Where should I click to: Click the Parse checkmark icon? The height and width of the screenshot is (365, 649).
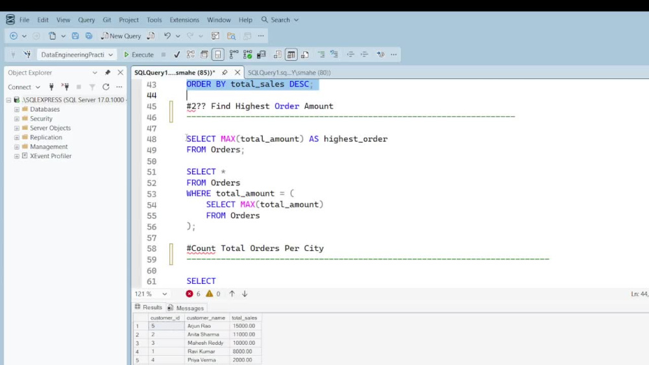[177, 54]
